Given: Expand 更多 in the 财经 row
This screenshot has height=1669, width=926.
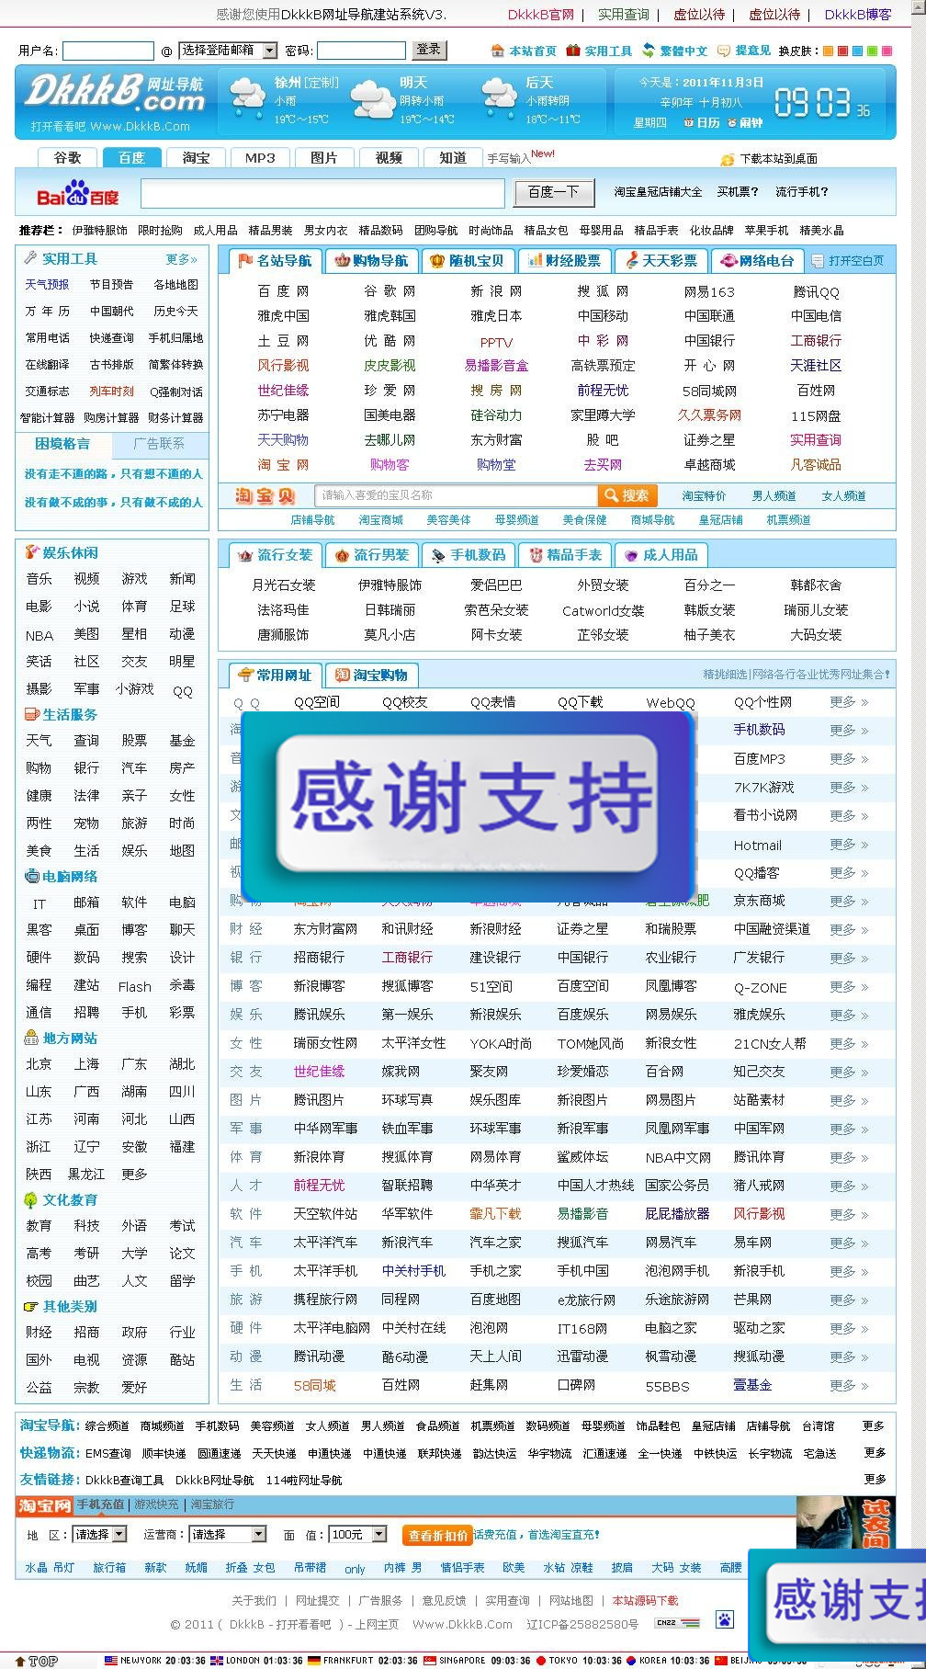Looking at the screenshot, I should tap(849, 929).
